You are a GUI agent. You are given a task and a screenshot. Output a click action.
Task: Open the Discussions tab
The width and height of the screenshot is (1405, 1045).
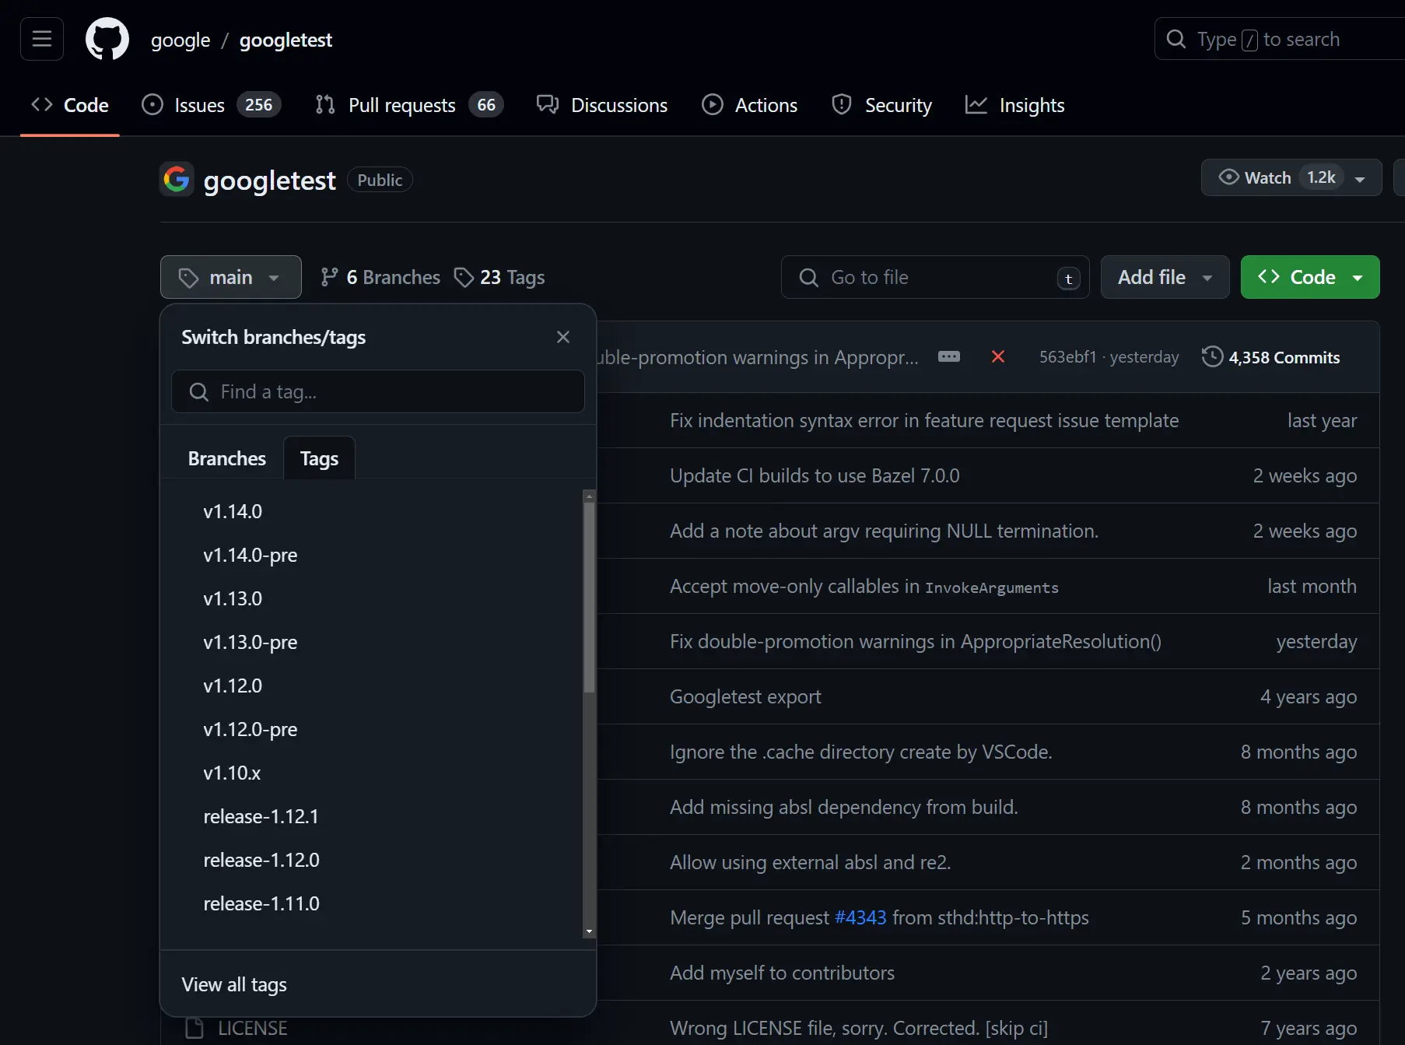[x=602, y=105]
